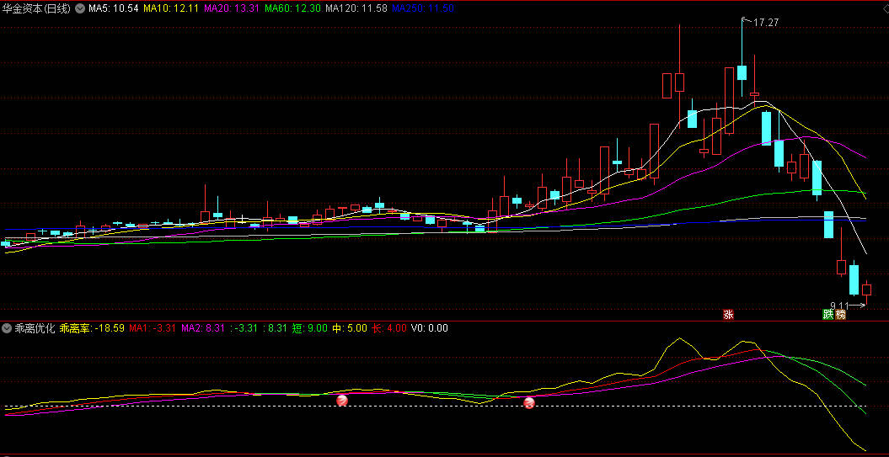Click the 17.27 high price marker

point(765,23)
